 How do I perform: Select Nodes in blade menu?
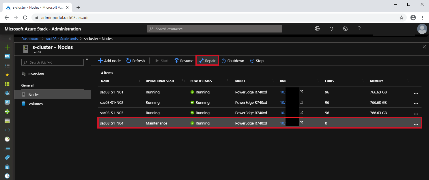pos(53,95)
